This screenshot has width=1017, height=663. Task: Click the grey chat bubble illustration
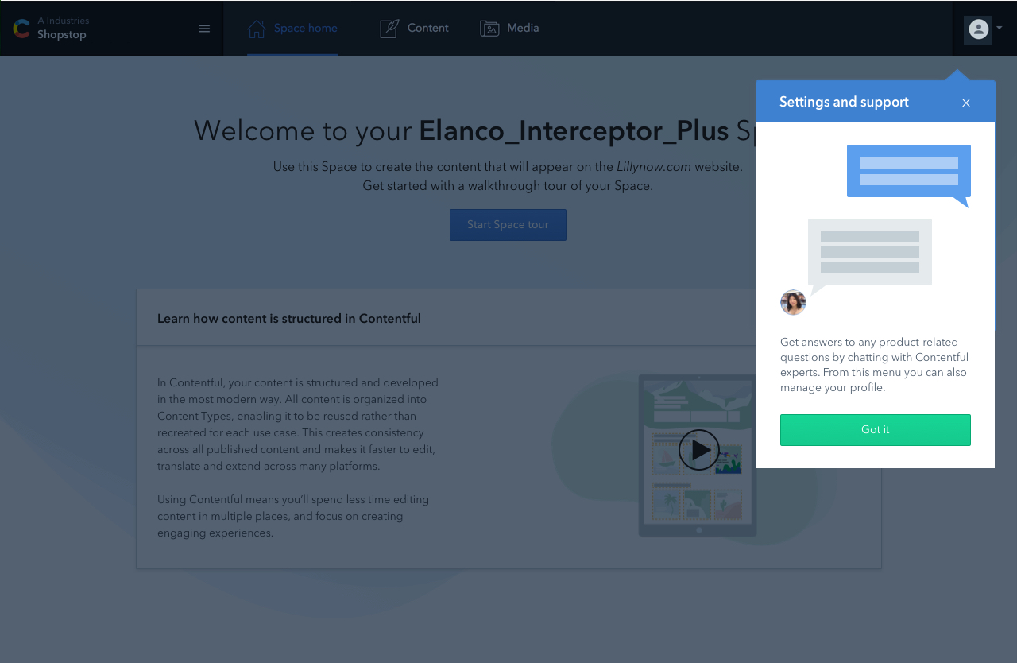[869, 253]
